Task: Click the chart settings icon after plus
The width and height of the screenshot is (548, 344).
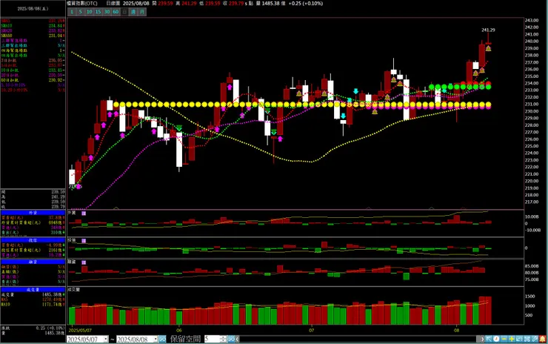Action: point(519,339)
